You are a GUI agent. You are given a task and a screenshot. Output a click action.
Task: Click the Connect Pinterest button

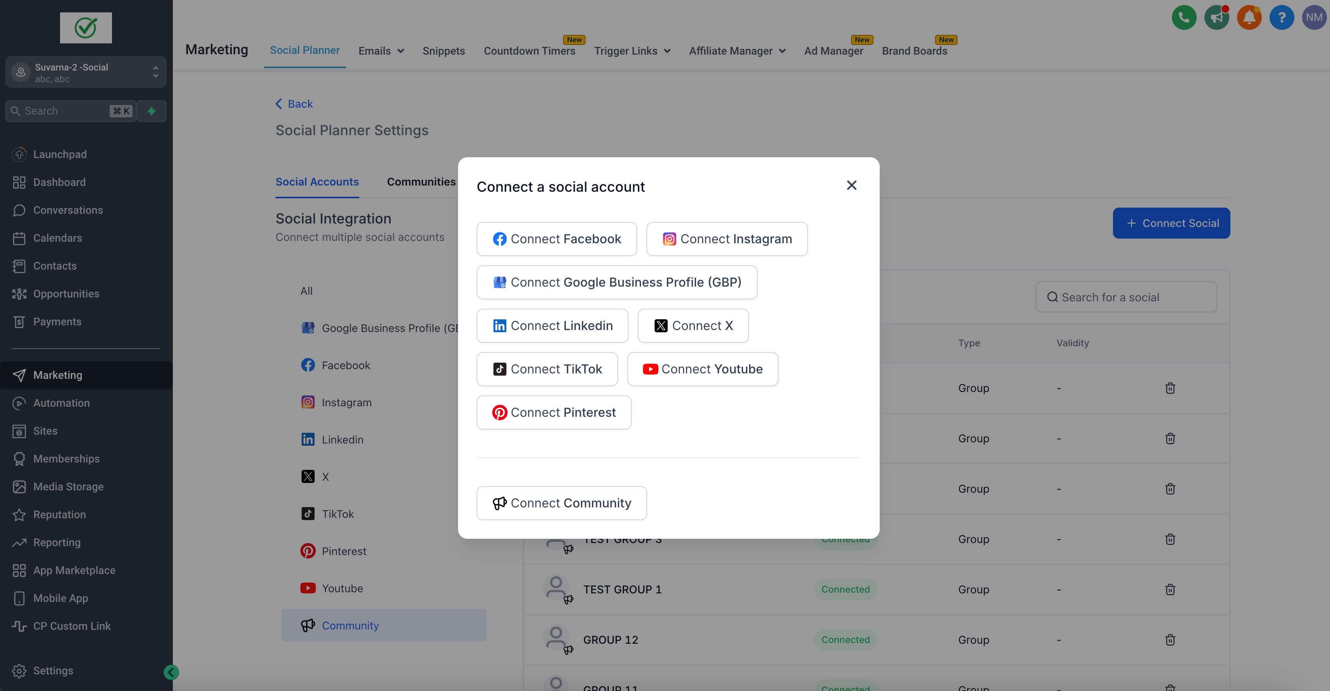(x=553, y=413)
